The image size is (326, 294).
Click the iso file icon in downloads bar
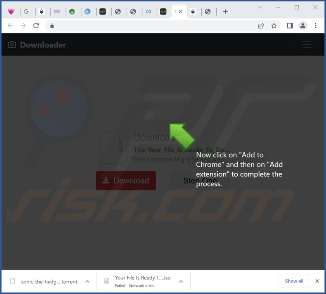pyautogui.click(x=106, y=281)
